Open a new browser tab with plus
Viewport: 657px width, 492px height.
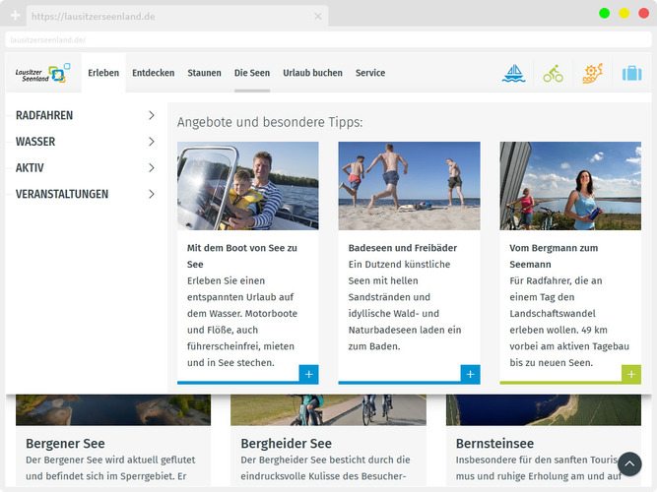[15, 16]
